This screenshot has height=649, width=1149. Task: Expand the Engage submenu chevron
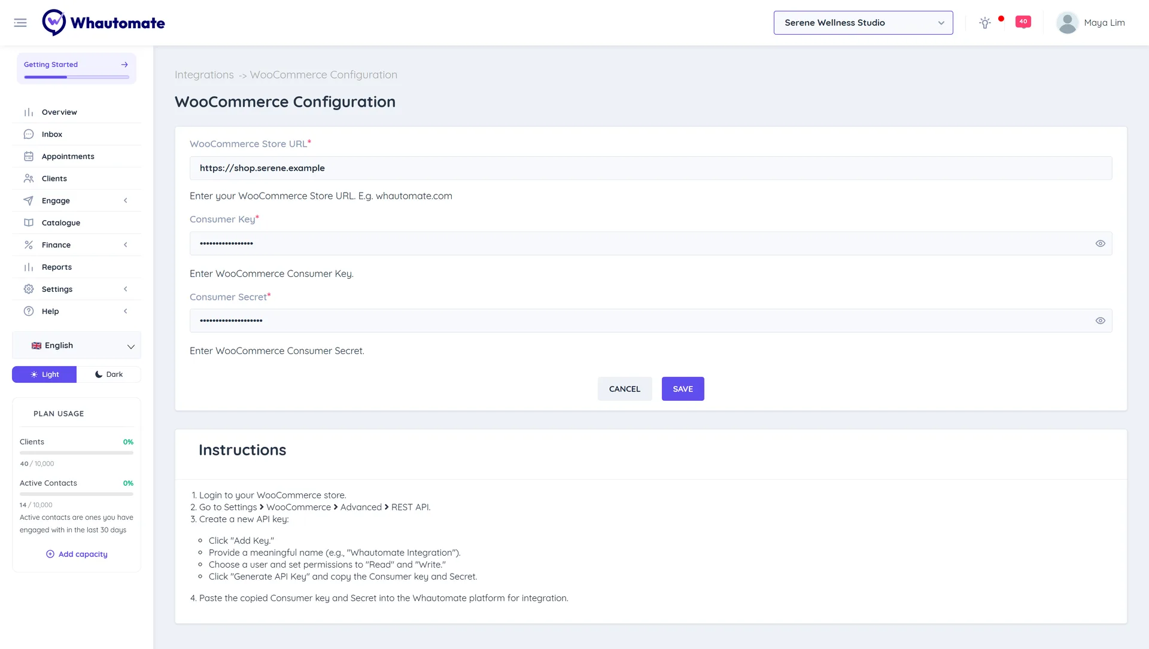pyautogui.click(x=126, y=201)
